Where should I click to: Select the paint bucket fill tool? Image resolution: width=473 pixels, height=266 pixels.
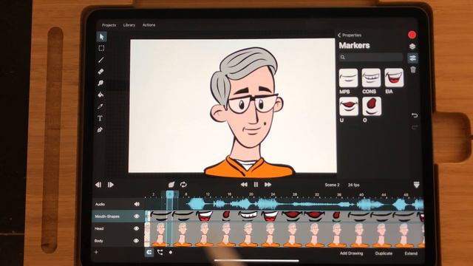(101, 95)
